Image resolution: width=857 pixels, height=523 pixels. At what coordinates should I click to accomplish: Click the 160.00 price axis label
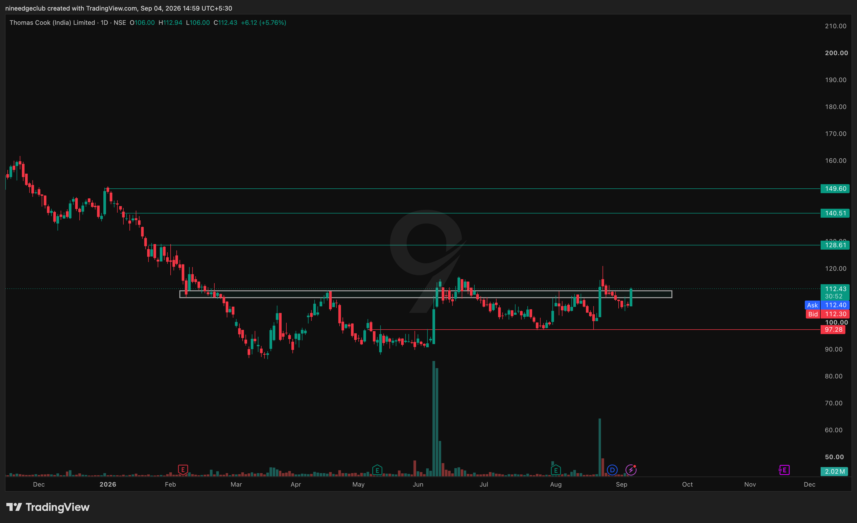click(835, 160)
